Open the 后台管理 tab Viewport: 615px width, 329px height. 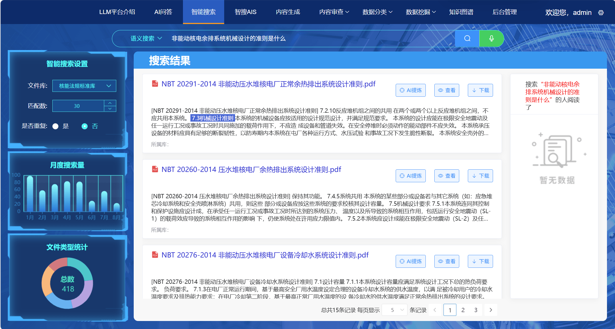pyautogui.click(x=504, y=12)
